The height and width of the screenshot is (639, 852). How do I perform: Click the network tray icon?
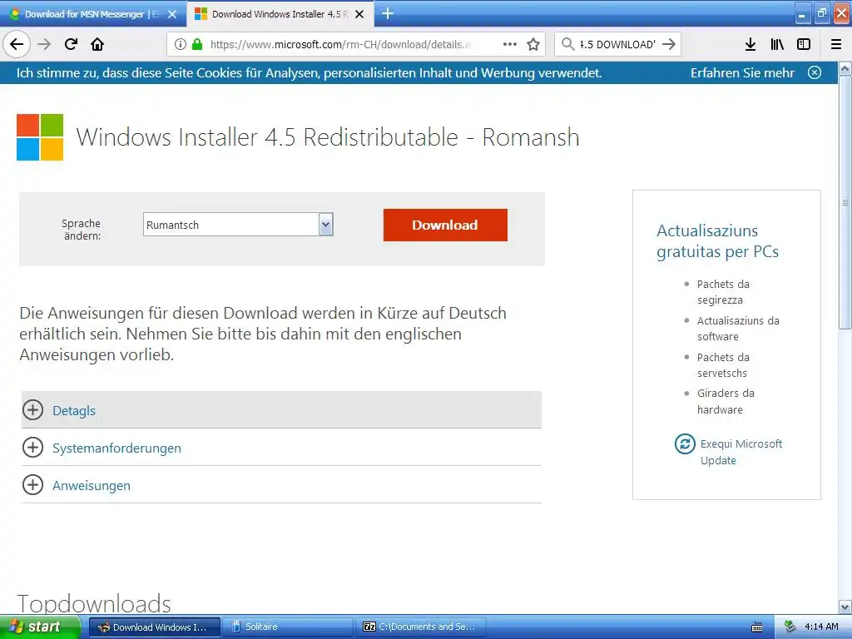coord(790,627)
